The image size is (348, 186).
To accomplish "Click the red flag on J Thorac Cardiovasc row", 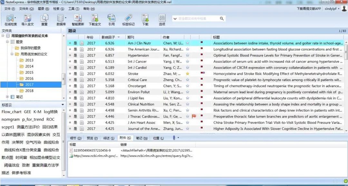I will [194, 116].
